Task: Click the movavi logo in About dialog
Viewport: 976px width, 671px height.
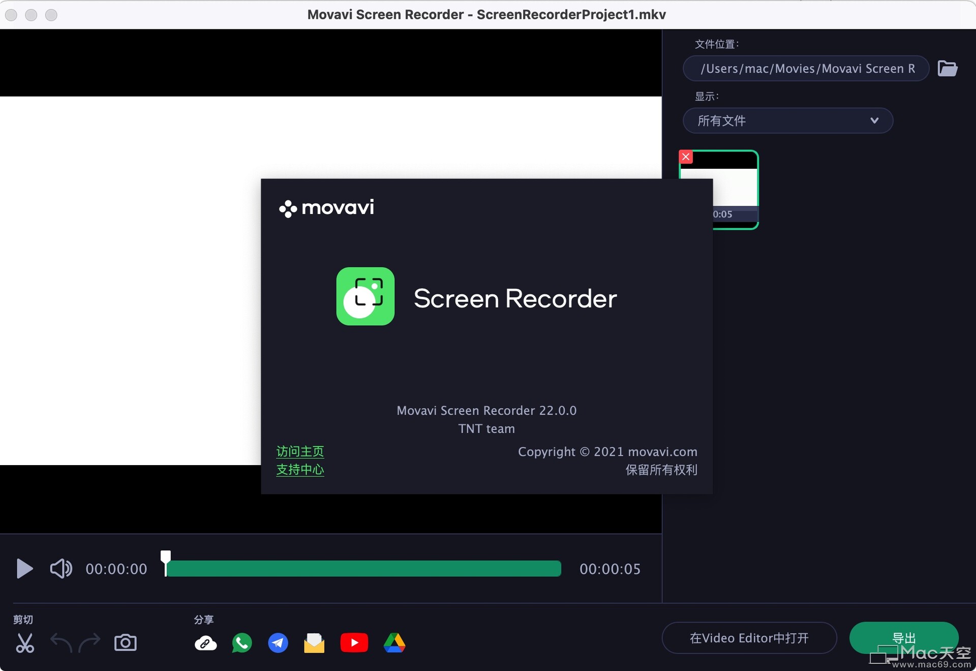Action: coord(326,207)
